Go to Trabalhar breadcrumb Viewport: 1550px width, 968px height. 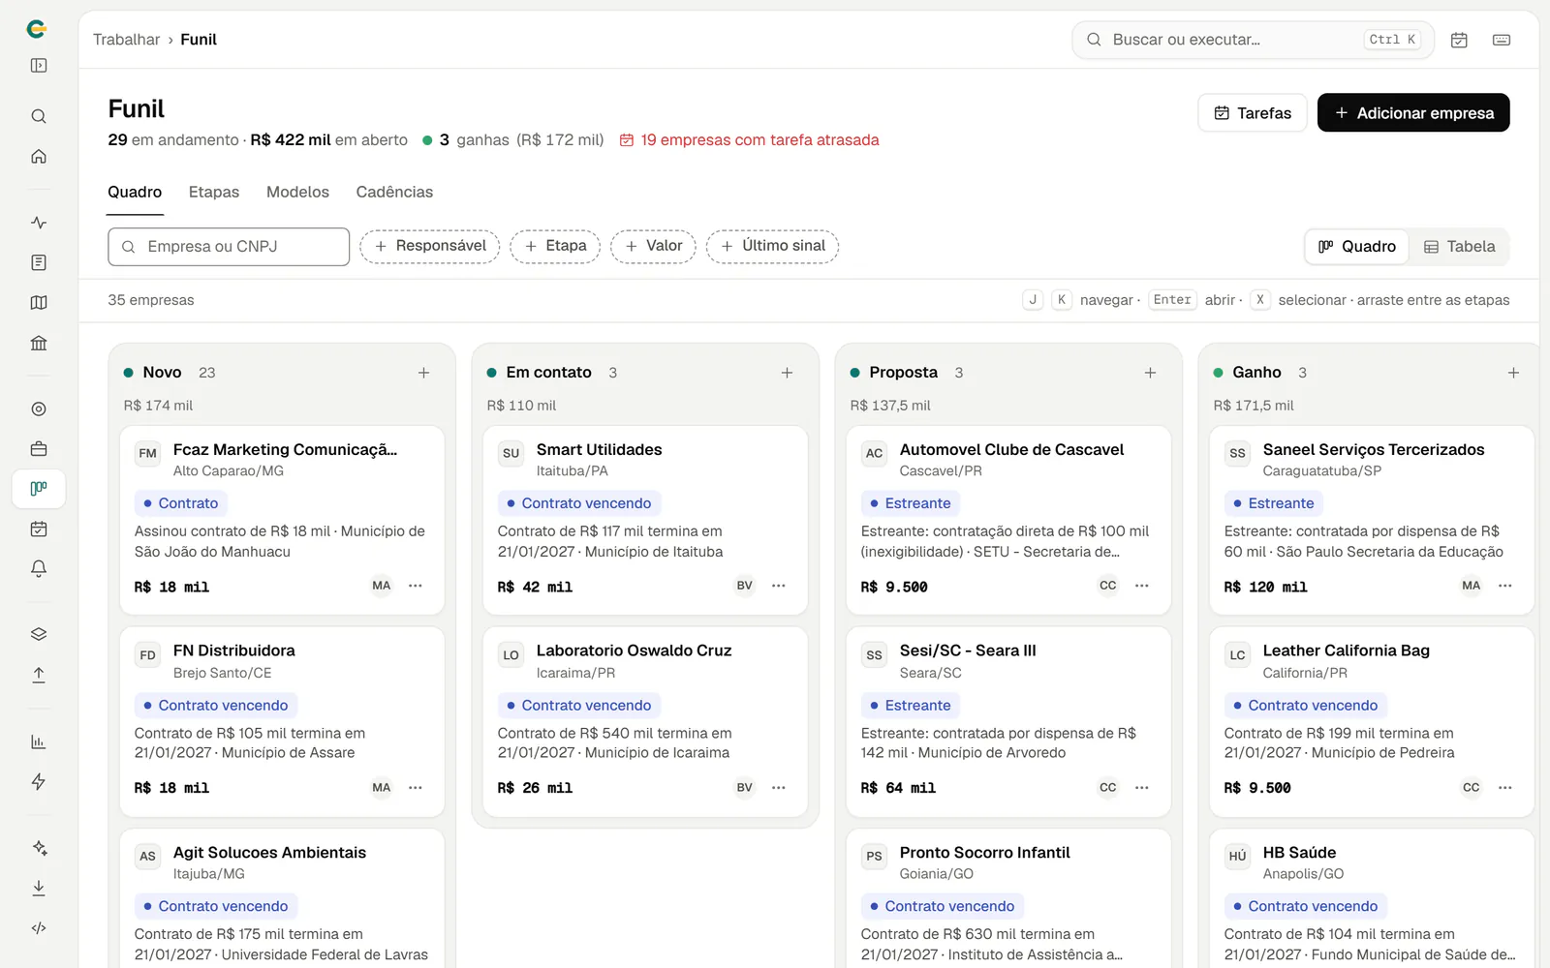(x=126, y=40)
